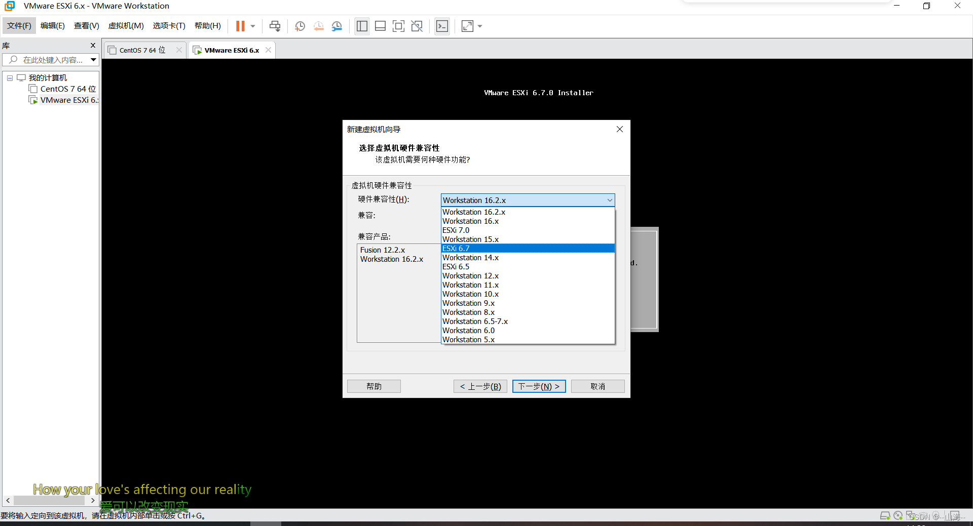Open the 帮助(H) menu
Viewport: 973px width, 526px height.
tap(208, 26)
